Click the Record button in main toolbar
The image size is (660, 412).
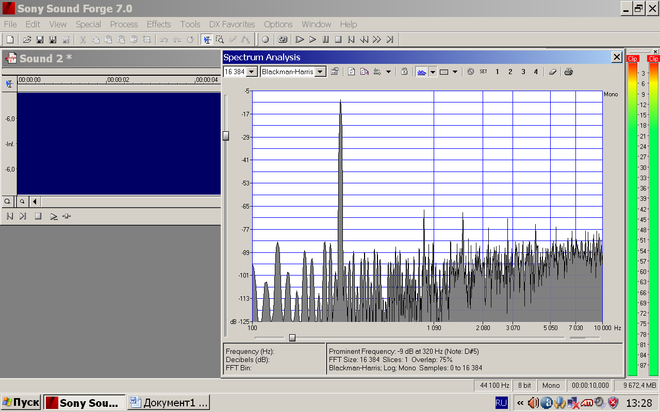265,40
